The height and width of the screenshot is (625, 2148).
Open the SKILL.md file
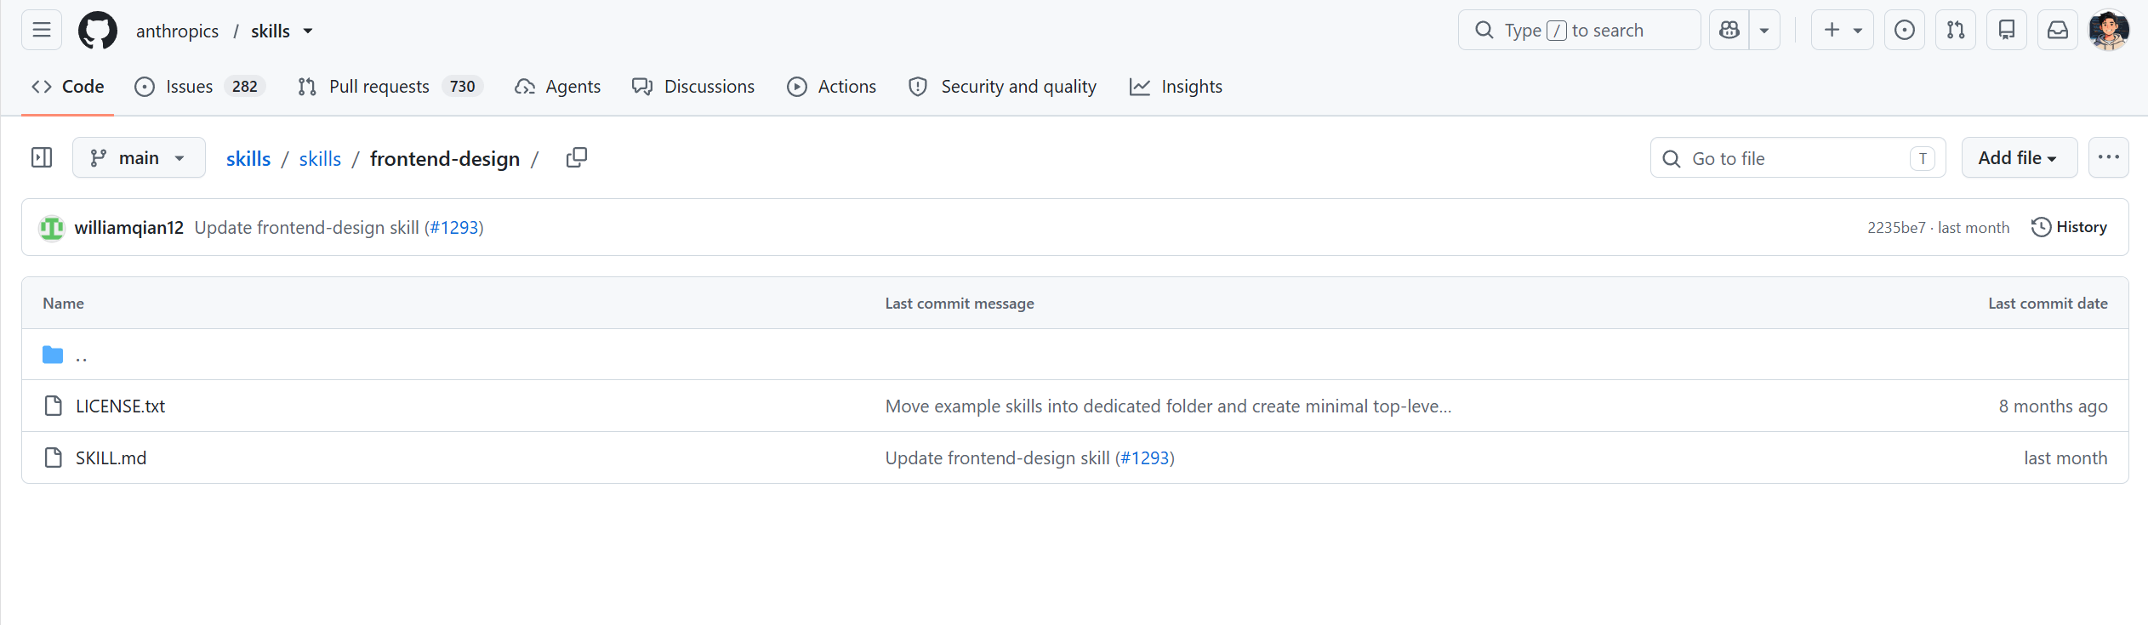point(111,458)
